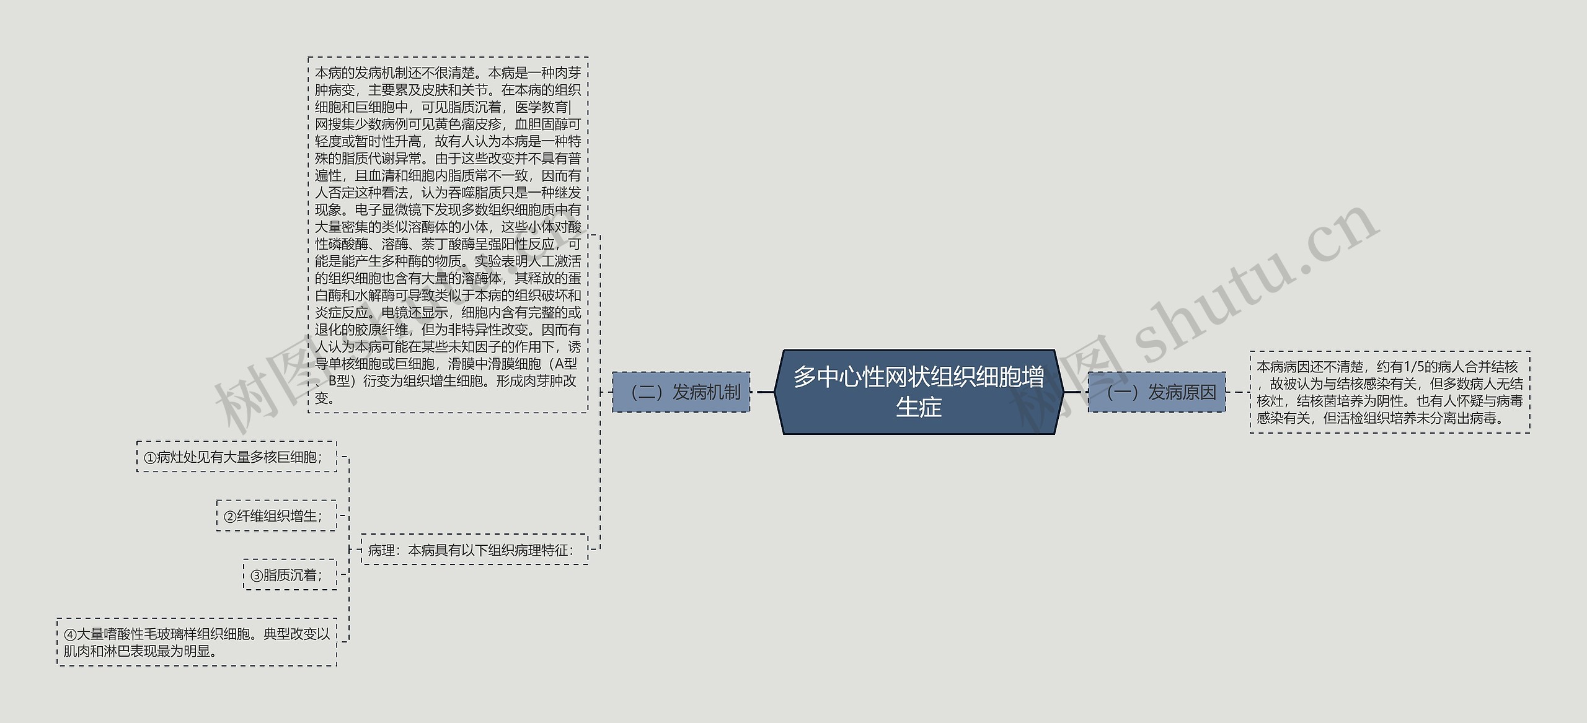This screenshot has height=723, width=1587.
Task: Select the central node 多中心性网状组织细胞增生症
Action: [x=919, y=392]
